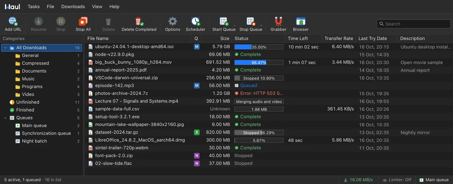Select the General category
The width and height of the screenshot is (453, 184).
(x=42, y=56)
